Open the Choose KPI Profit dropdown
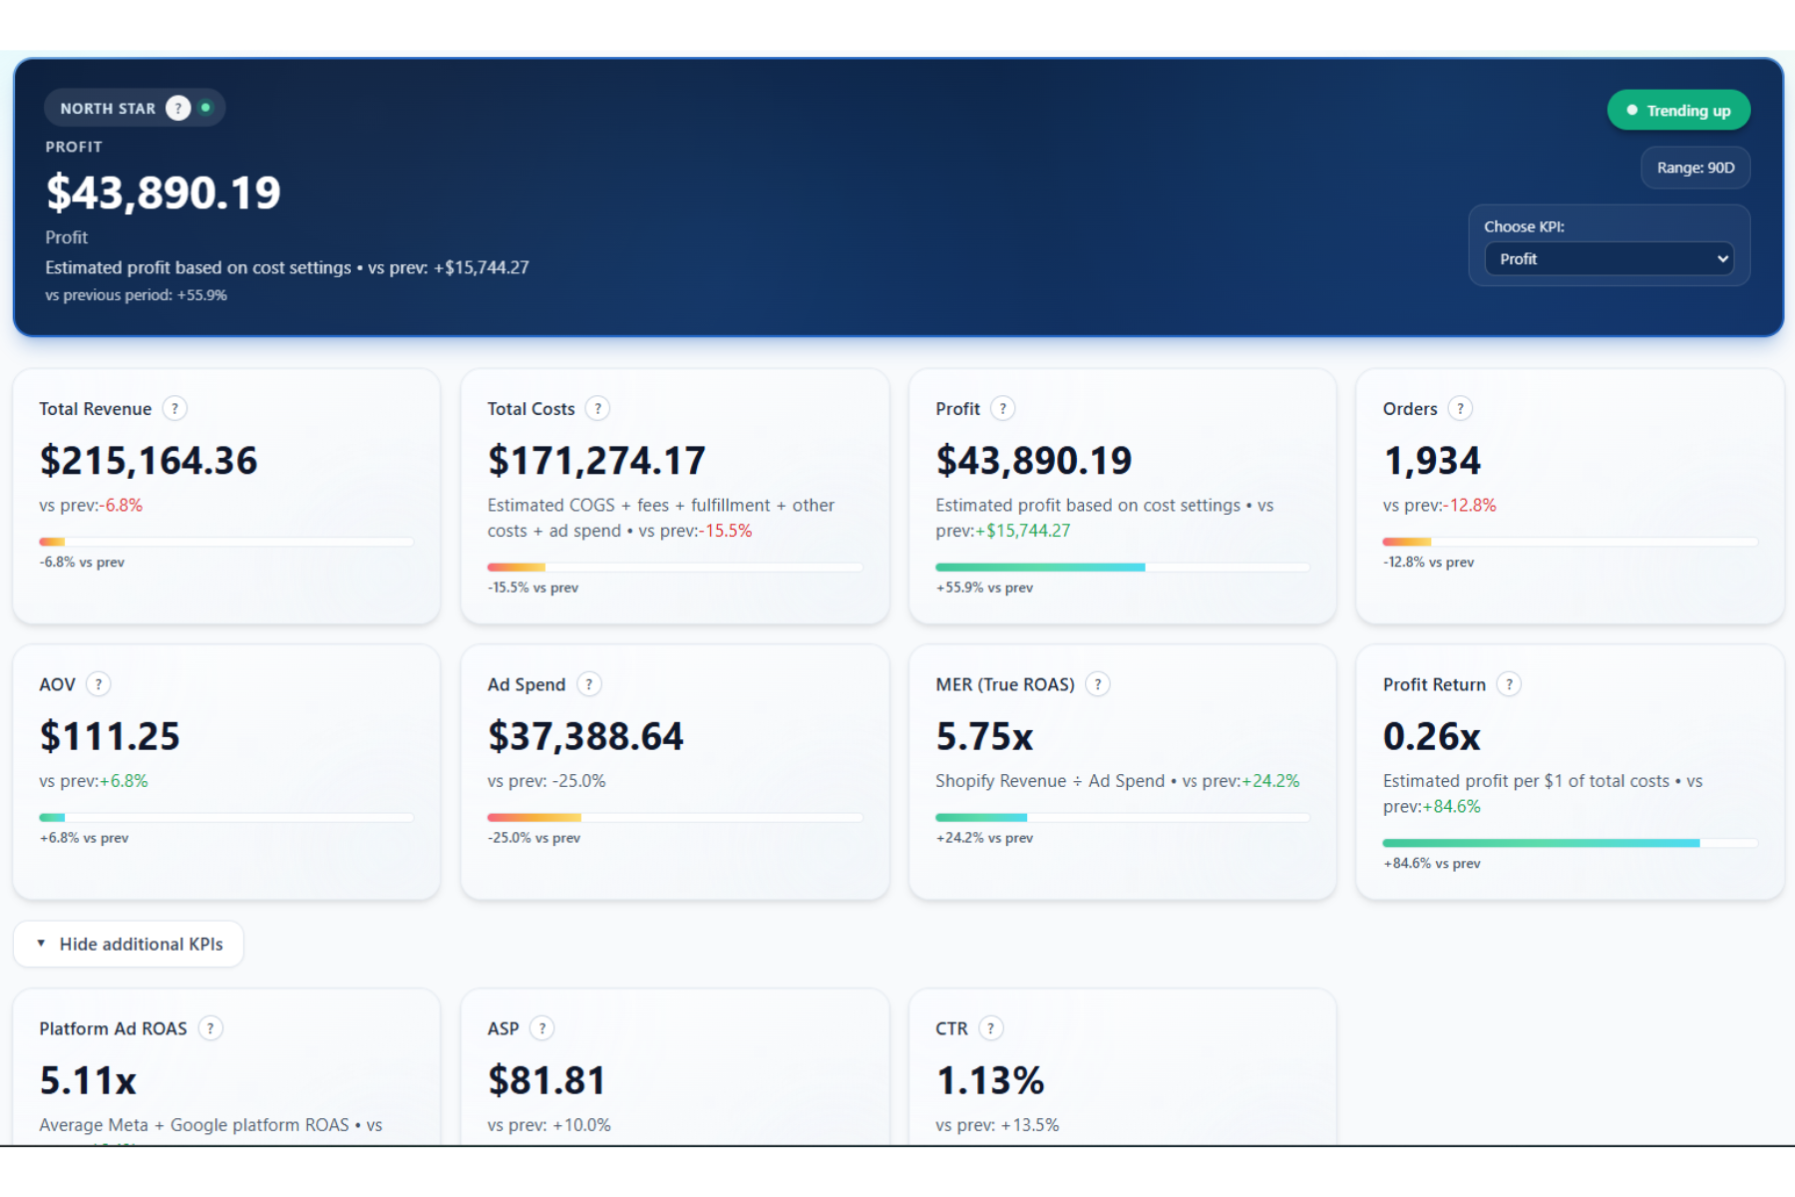 point(1609,259)
